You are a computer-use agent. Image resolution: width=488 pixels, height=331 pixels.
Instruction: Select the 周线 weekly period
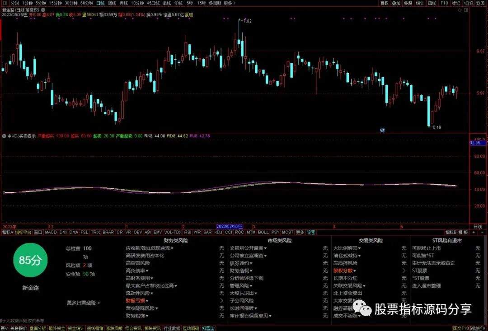pos(112,3)
